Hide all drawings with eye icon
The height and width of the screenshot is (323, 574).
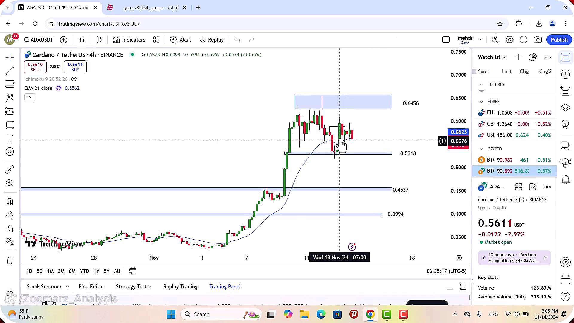click(x=10, y=242)
